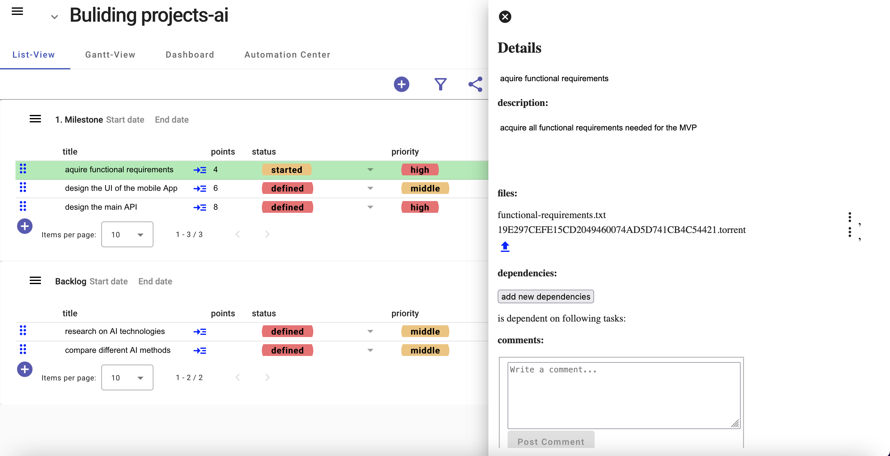Open the filter funnel icon
890x456 pixels.
[x=440, y=84]
